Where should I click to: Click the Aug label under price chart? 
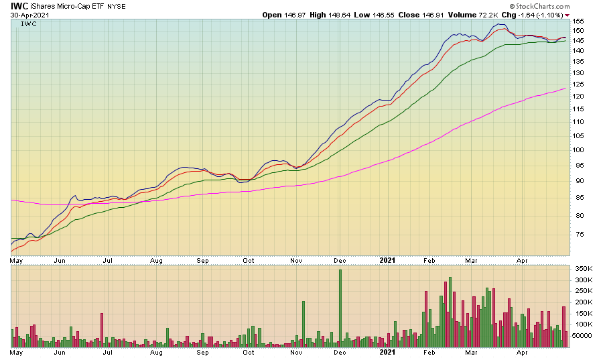click(156, 261)
